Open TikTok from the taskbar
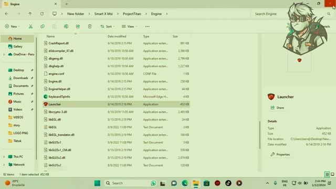Image resolution: width=336 pixels, height=189 pixels. (x=228, y=183)
